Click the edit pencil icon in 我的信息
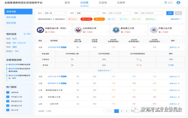 (25, 34)
